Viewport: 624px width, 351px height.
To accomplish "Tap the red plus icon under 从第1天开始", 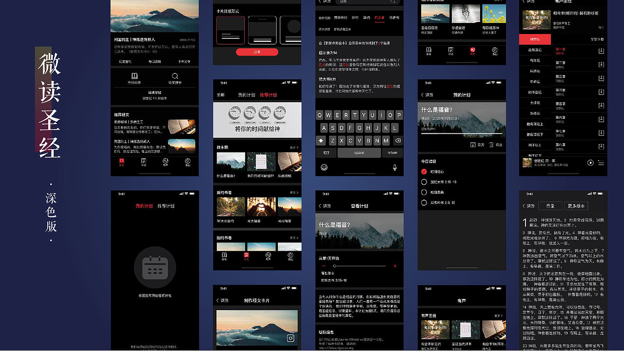I will 395,266.
